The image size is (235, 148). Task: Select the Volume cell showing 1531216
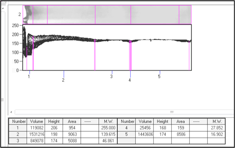(36, 134)
